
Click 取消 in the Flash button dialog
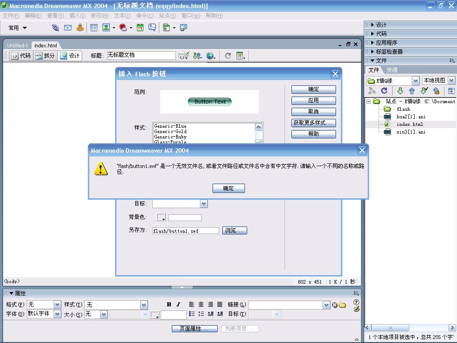[314, 112]
